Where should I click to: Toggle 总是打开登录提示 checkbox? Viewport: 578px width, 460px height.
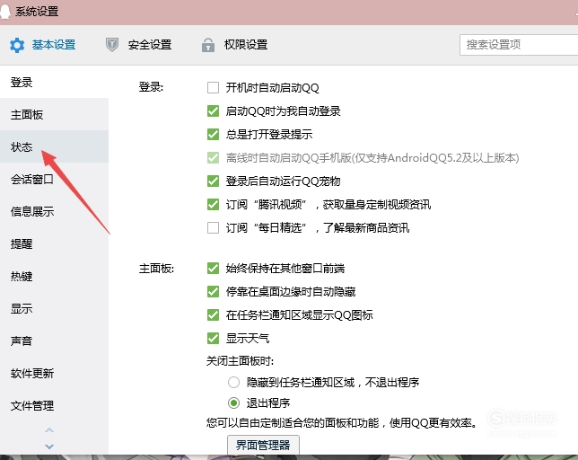coord(213,134)
